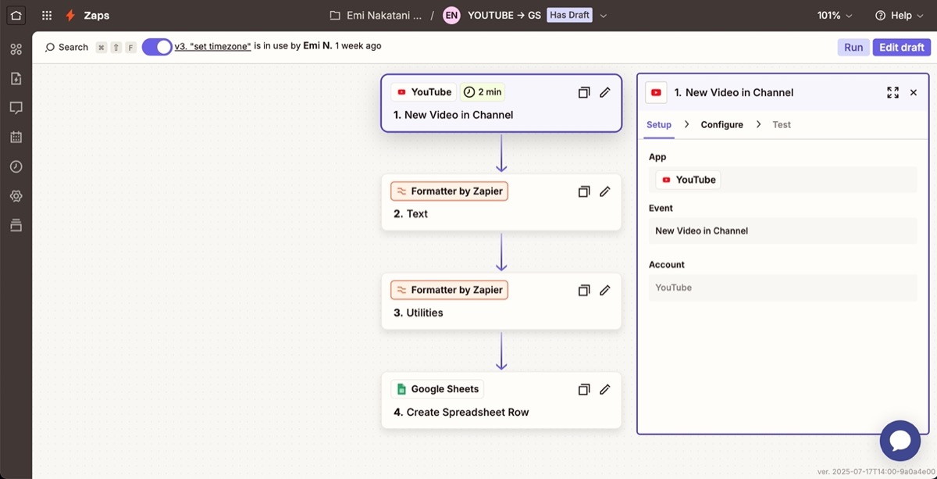Viewport: 937px width, 479px height.
Task: Open the sidebar file export icon
Action: (x=16, y=78)
